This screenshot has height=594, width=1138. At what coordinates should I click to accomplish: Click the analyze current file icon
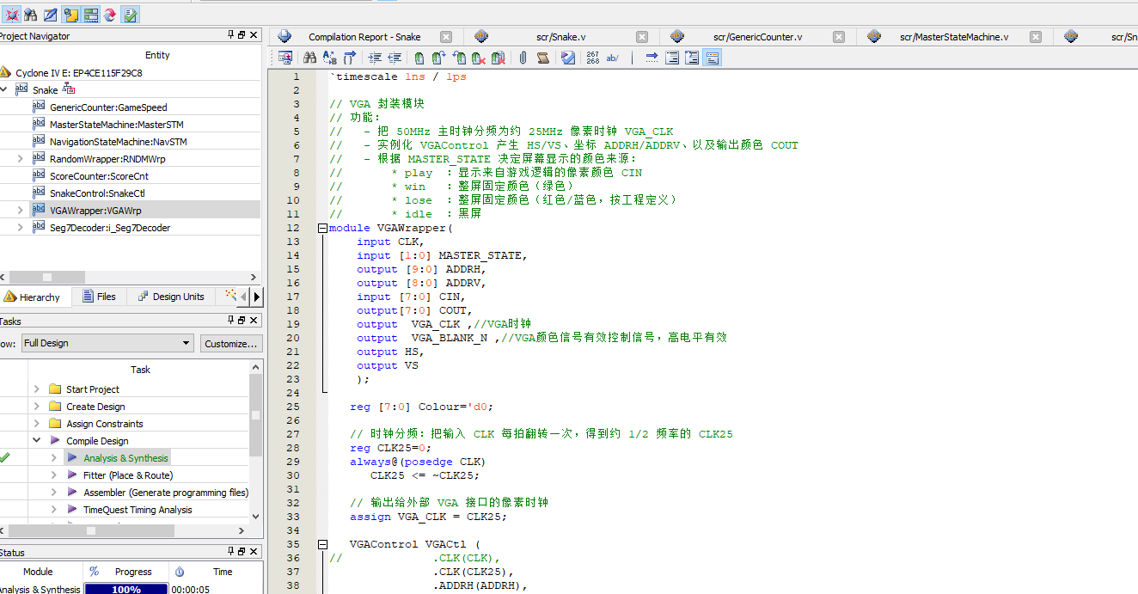pos(568,58)
